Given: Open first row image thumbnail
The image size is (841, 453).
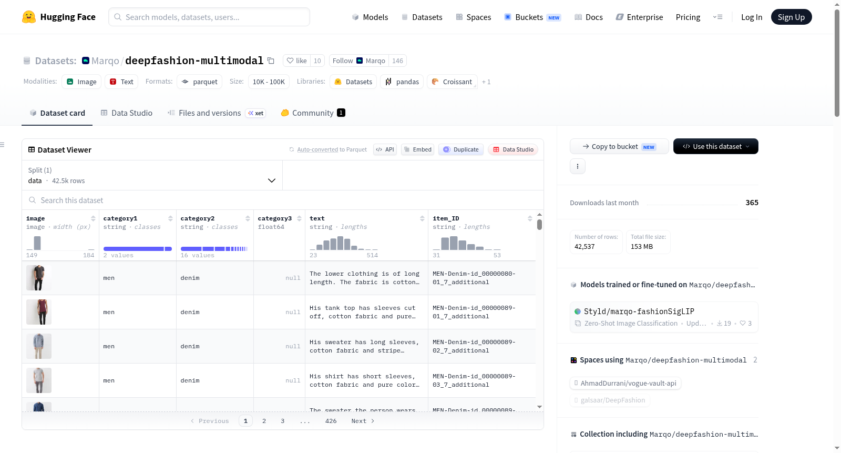Looking at the screenshot, I should 39,278.
